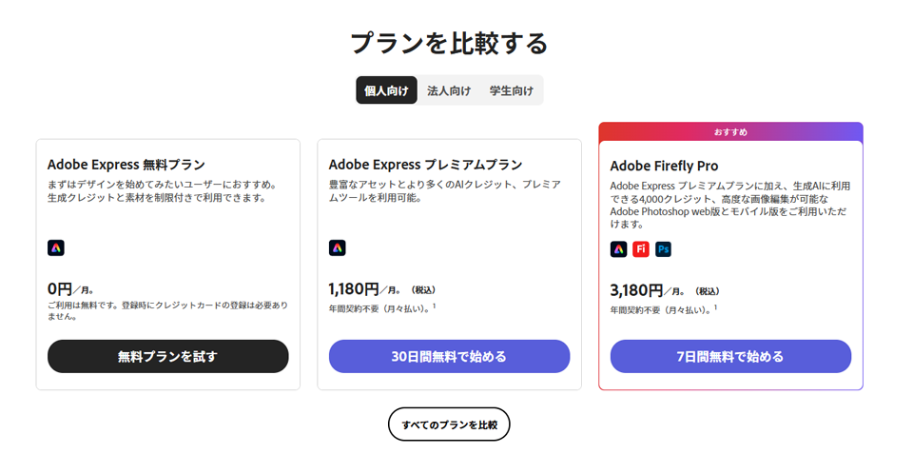
Task: Open すべてのプランを比較 comparison
Action: (x=449, y=424)
